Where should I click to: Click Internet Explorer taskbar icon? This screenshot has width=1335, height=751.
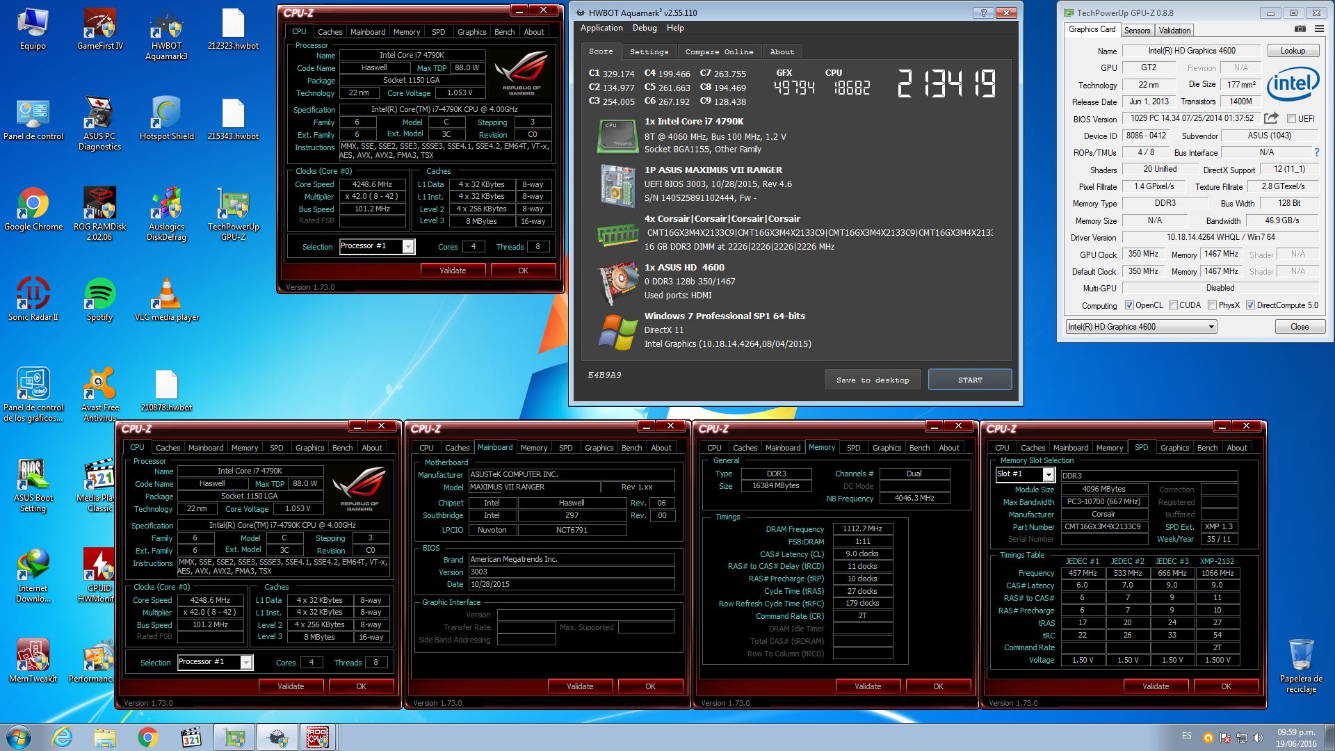(63, 737)
